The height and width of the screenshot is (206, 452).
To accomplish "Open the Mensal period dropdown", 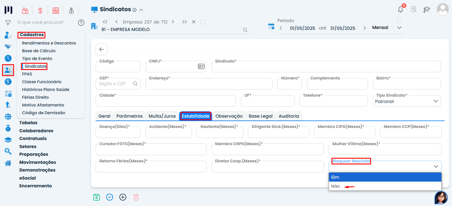I will click(x=399, y=28).
